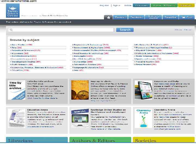
Task: Click the Register link
Action: click(x=104, y=5)
